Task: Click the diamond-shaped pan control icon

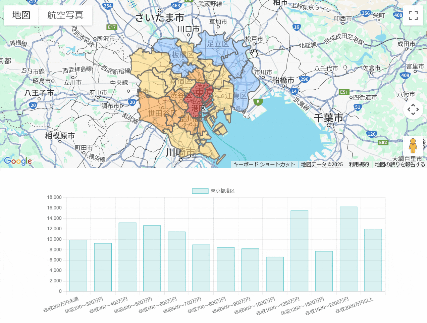Action: click(x=413, y=109)
